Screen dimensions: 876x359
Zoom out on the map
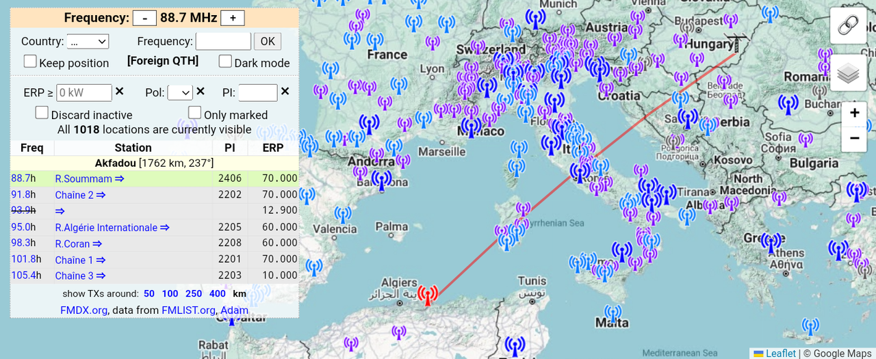tap(854, 138)
